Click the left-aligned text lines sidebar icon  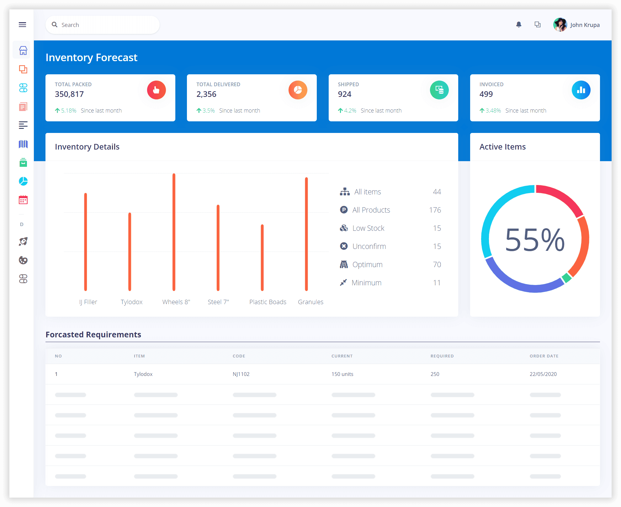[23, 125]
